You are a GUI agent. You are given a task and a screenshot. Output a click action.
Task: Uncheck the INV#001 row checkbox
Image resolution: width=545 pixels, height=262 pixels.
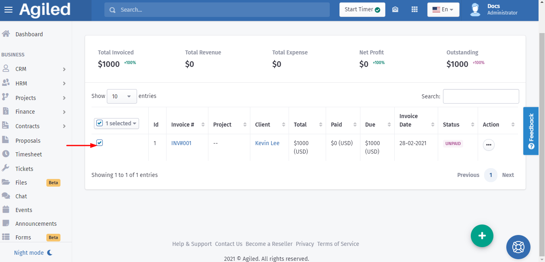pos(100,143)
